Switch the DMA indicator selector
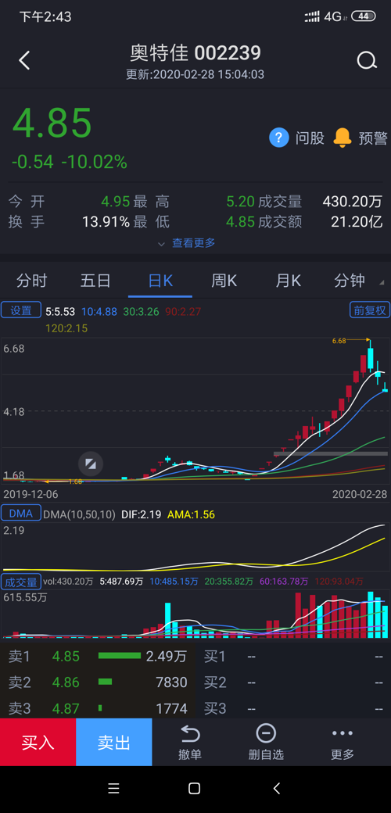 click(21, 514)
